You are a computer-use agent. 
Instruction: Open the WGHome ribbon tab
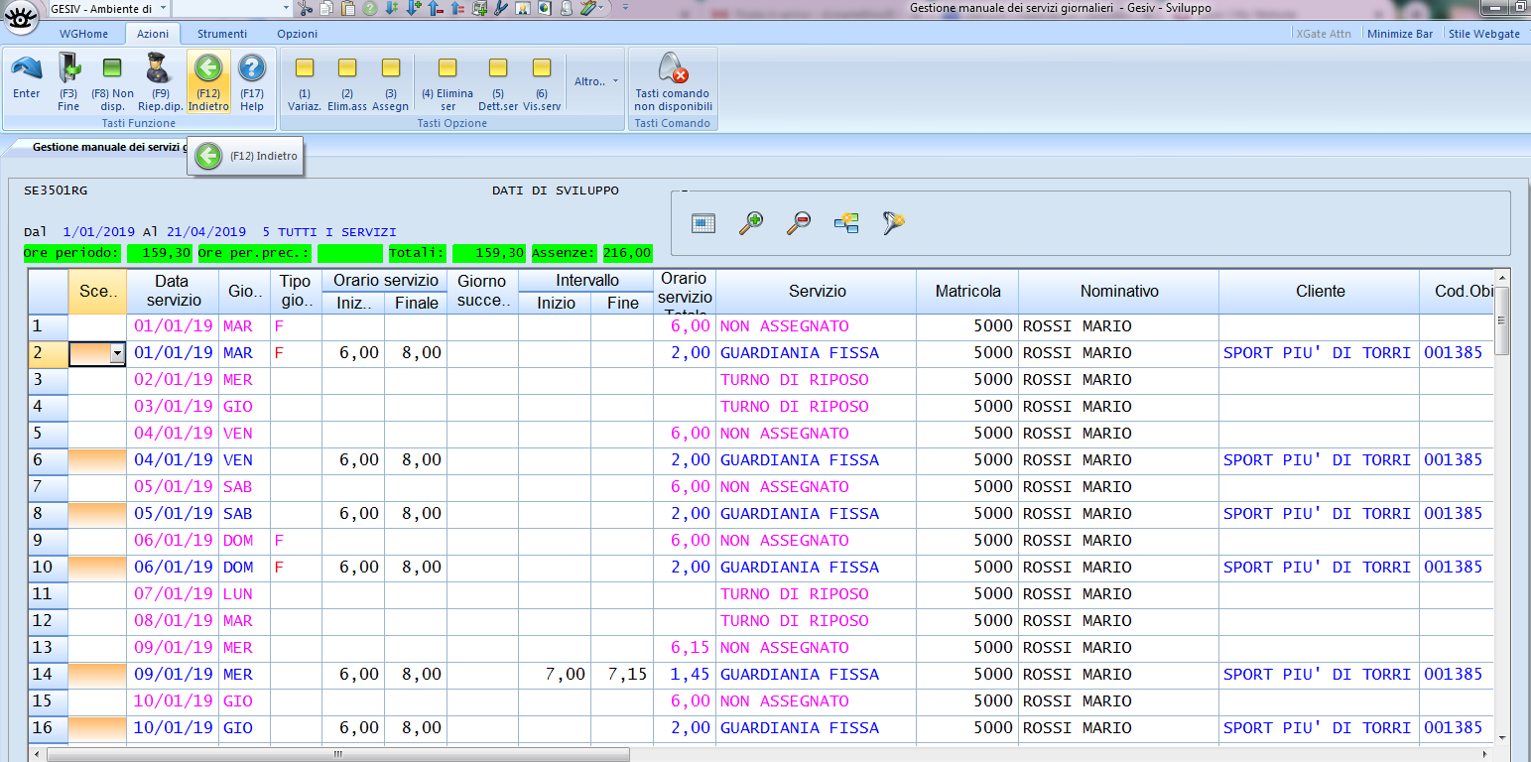pos(85,33)
